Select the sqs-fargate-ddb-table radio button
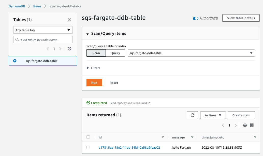Screen dimensions: 263x156 15,61
